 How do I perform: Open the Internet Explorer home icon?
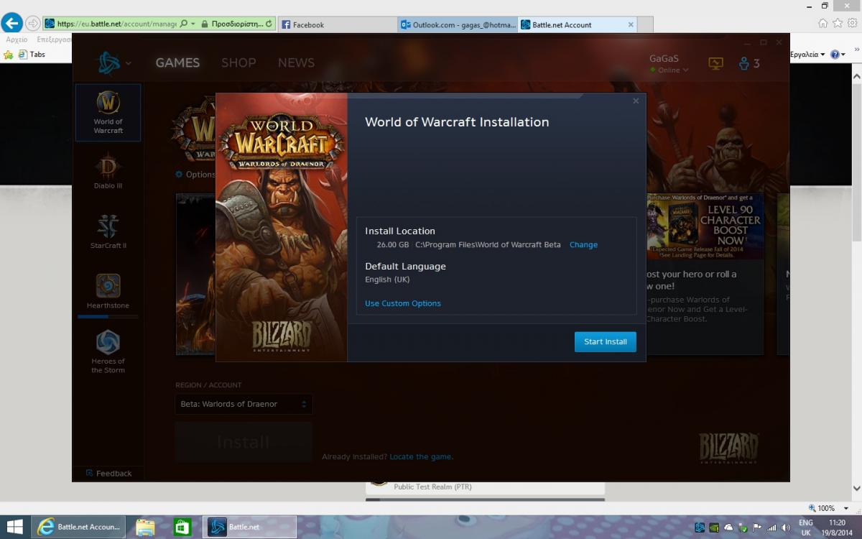(823, 23)
